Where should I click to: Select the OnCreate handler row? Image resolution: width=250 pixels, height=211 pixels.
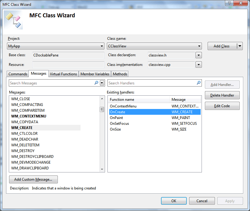click(x=155, y=112)
